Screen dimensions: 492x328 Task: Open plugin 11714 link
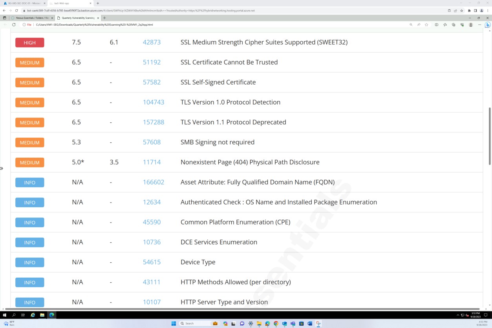[x=152, y=162]
